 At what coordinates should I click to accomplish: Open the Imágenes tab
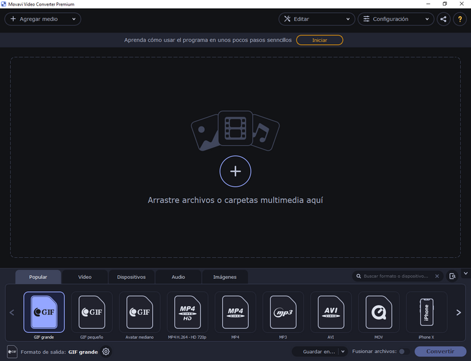click(x=224, y=277)
